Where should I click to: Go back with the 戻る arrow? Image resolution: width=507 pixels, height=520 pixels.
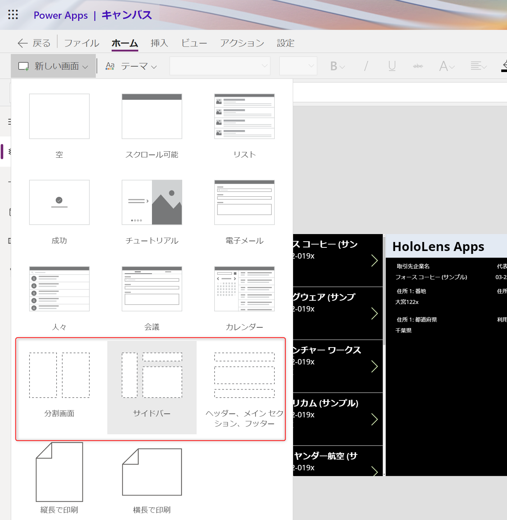pyautogui.click(x=34, y=43)
